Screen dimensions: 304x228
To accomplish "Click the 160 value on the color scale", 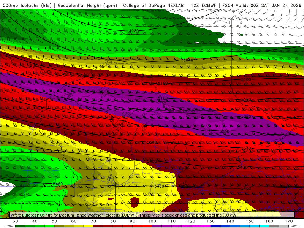I will point(269,221).
